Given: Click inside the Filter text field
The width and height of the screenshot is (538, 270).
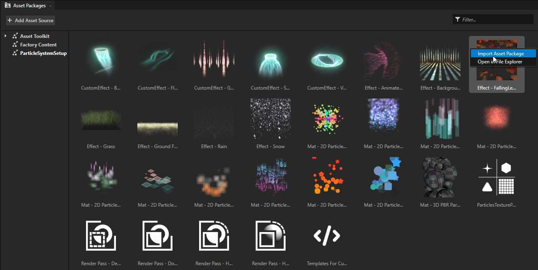Looking at the screenshot, I should [493, 19].
